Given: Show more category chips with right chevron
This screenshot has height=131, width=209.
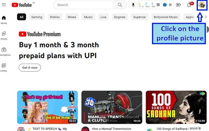Looking at the screenshot, I should (x=206, y=17).
